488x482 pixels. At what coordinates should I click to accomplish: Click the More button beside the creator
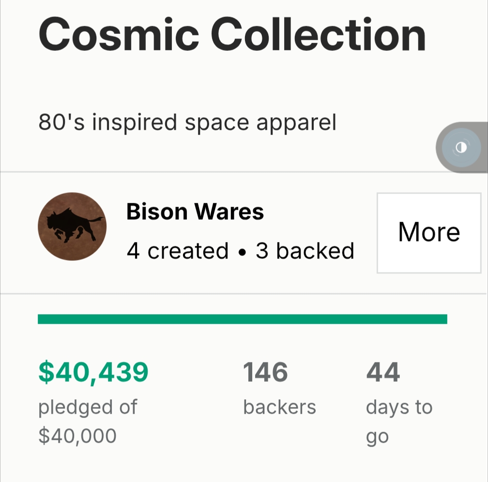click(x=428, y=233)
